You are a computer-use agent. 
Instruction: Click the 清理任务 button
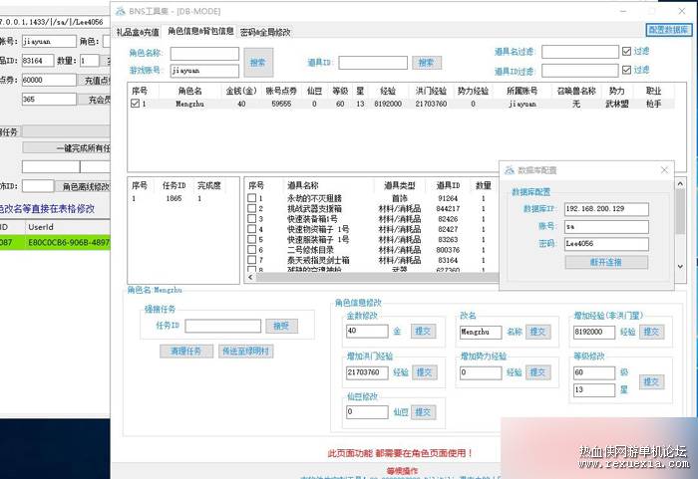[186, 351]
